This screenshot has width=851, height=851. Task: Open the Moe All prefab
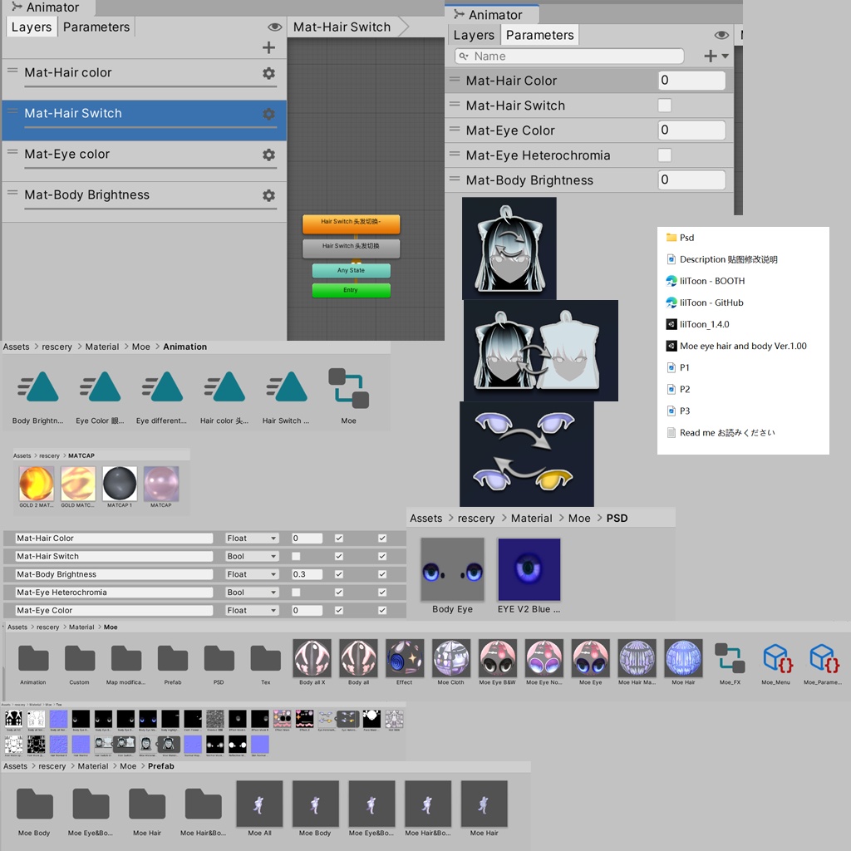259,804
